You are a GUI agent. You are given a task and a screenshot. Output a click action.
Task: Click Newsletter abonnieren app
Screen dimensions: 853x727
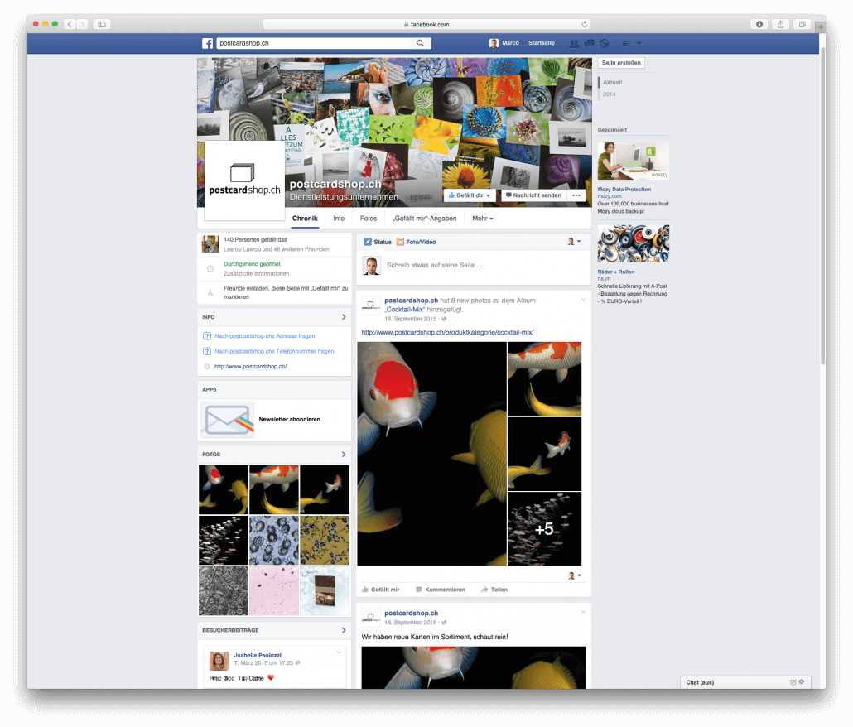click(x=289, y=419)
